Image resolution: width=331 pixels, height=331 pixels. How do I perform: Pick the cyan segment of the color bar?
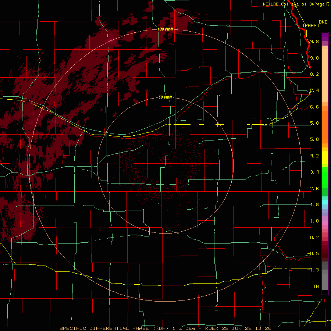point(325,202)
